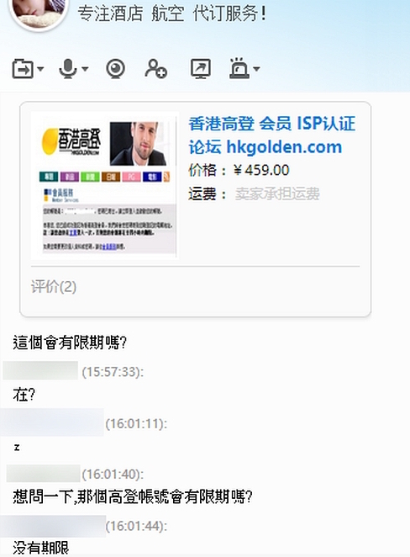
Task: Click the blurred sender name at 16:01:11
Action: pos(52,422)
